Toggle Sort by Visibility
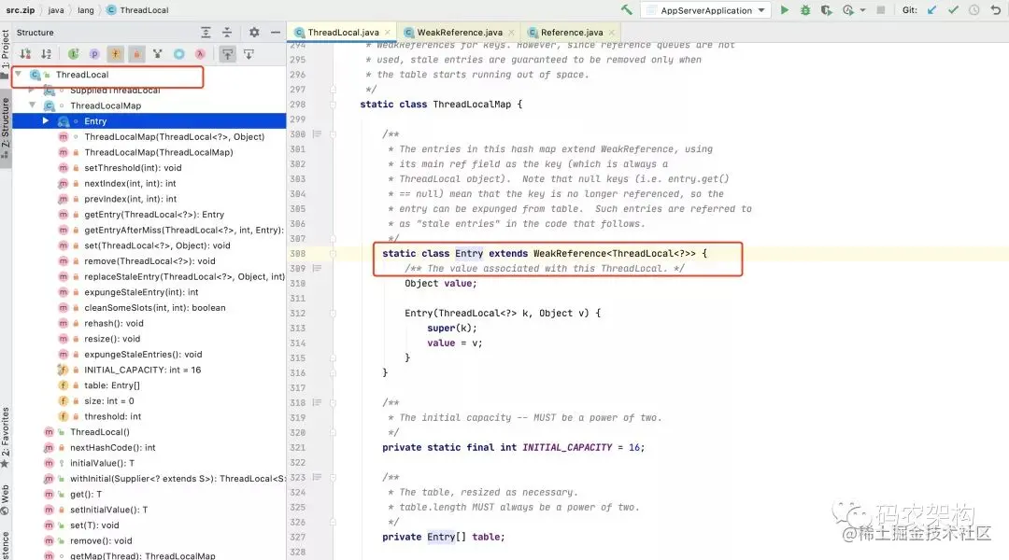This screenshot has height=560, width=1009. [x=25, y=54]
